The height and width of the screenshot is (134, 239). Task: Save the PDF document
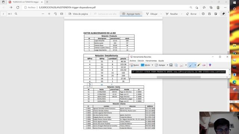209,14
